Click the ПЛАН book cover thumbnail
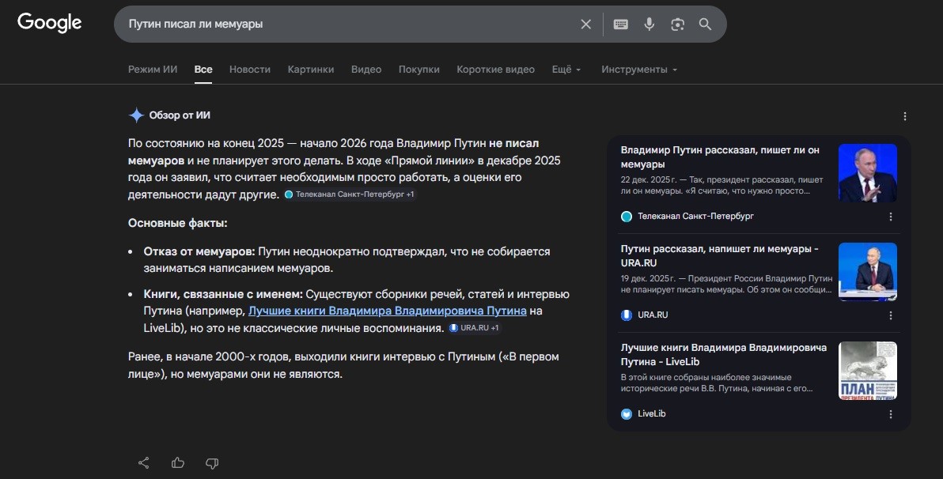 [868, 371]
